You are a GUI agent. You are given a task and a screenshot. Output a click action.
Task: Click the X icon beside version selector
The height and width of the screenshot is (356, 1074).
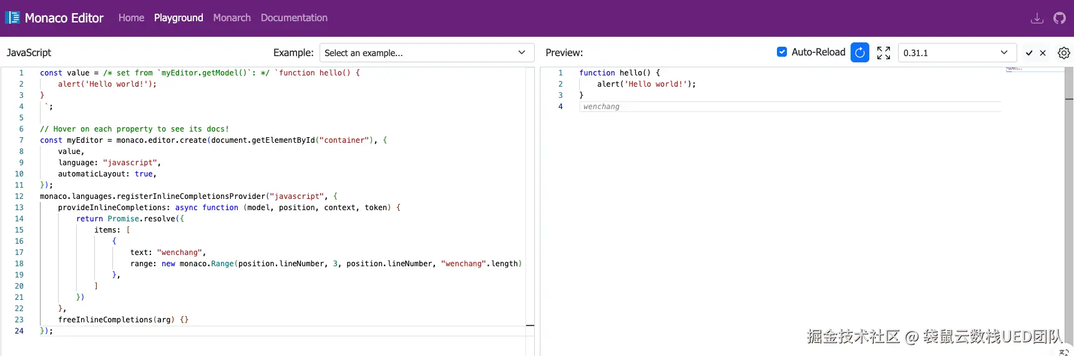1043,53
